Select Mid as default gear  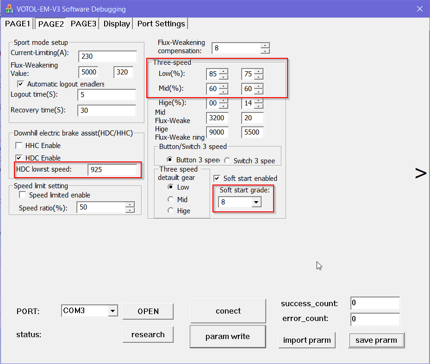[x=171, y=199]
